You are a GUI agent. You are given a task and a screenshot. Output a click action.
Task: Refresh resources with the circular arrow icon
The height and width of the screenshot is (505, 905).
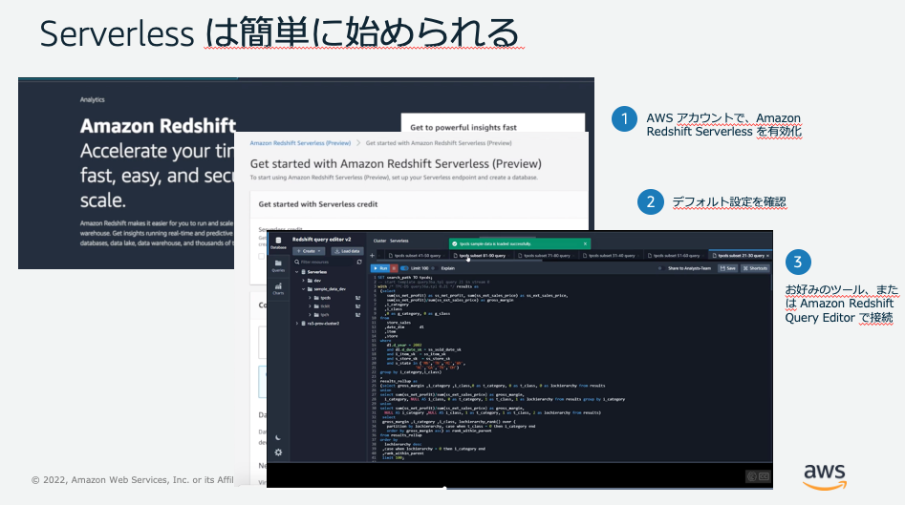coord(359,262)
